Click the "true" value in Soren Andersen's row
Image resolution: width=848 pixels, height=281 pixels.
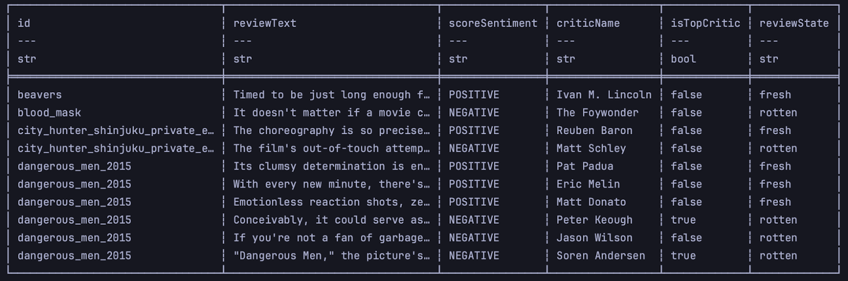click(683, 256)
